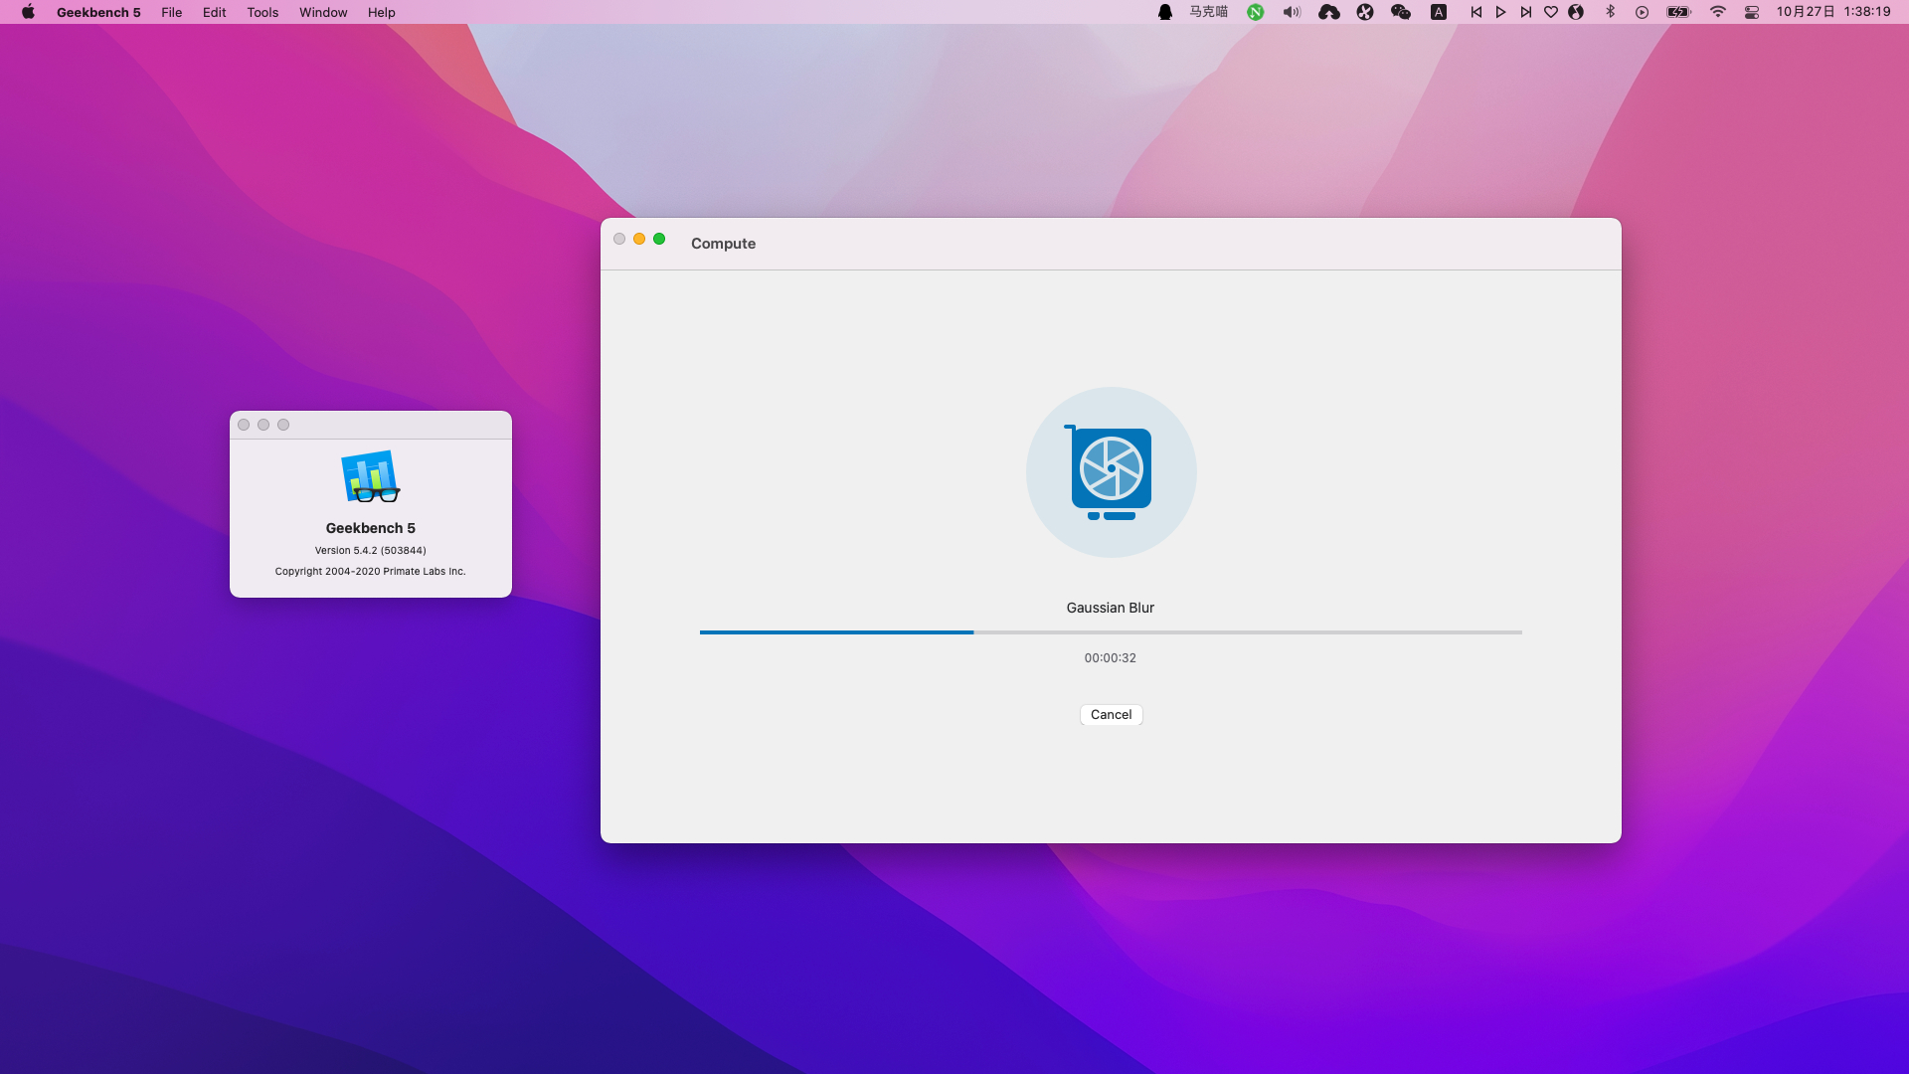1909x1074 pixels.
Task: Open the battery status menu
Action: (x=1679, y=12)
